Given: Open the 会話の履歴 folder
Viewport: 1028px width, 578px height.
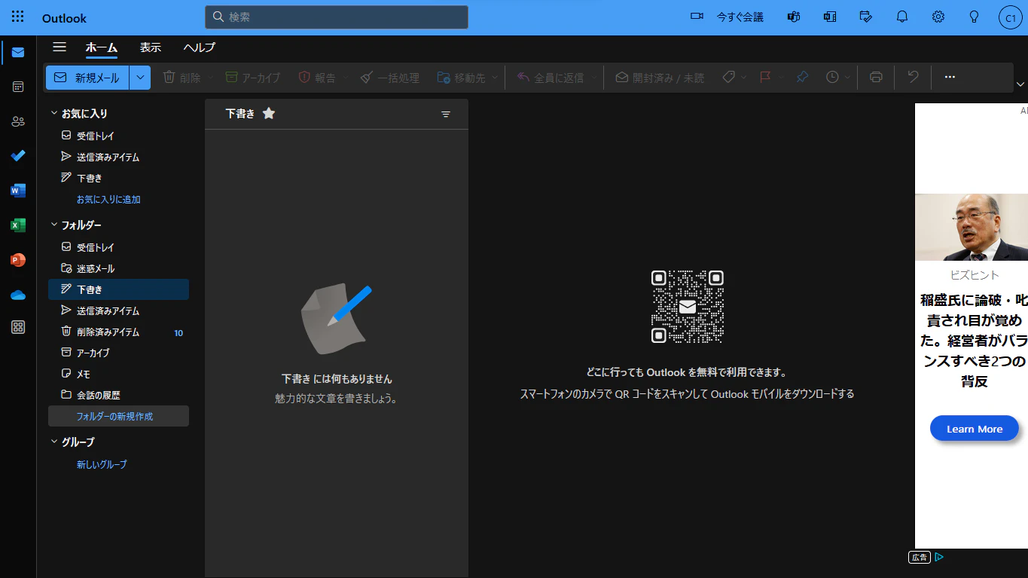Looking at the screenshot, I should (118, 395).
